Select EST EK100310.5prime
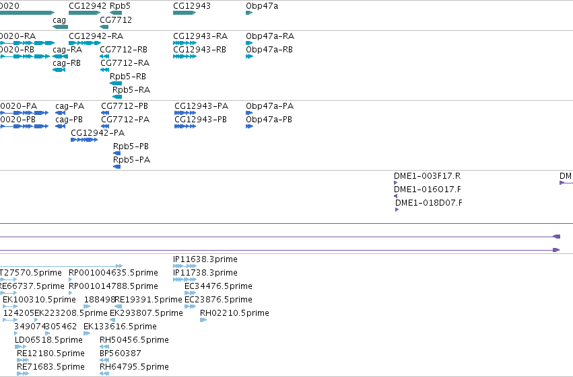Viewport: 573px width, 377px height. click(40, 300)
